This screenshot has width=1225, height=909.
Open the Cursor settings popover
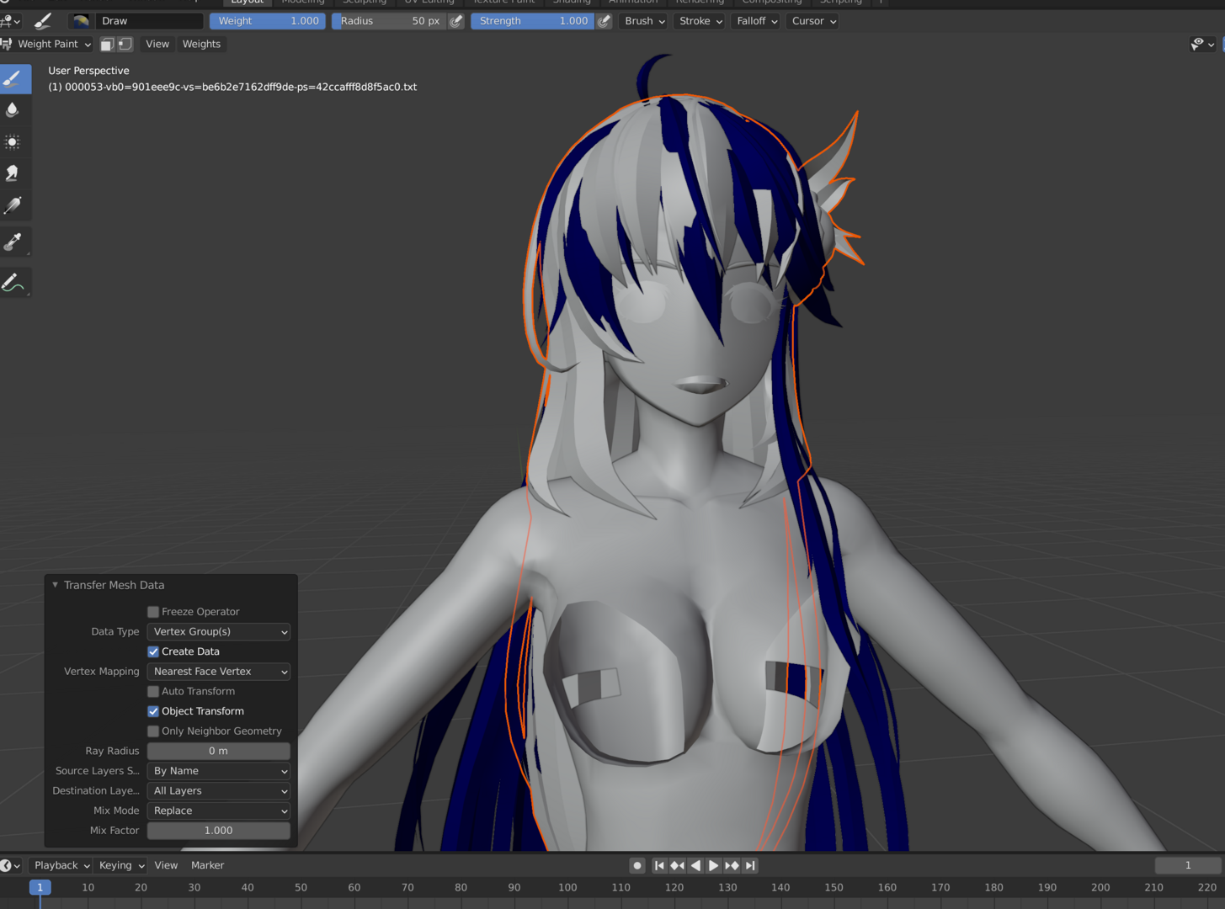coord(813,21)
